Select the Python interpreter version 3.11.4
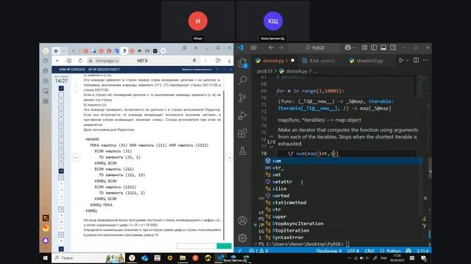Viewport: 471px width, 264px height. point(422,251)
